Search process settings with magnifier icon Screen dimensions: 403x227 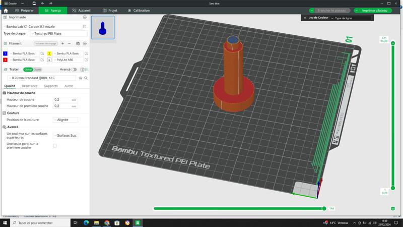click(x=86, y=78)
